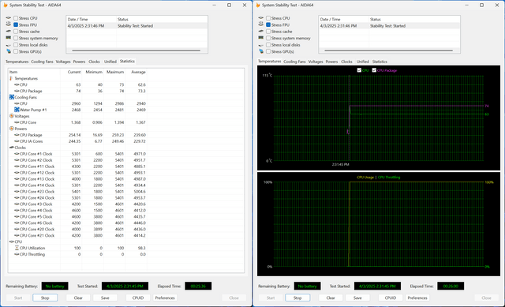Open Clocks tab in left window

point(94,62)
